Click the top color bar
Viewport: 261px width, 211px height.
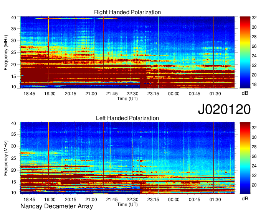click(x=245, y=52)
